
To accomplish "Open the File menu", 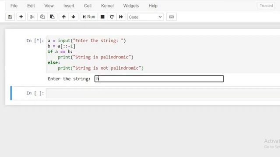I will [x=14, y=6].
